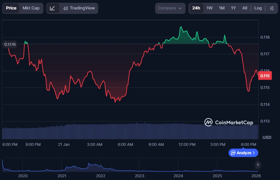Click the 0.1176 opening price label

point(10,44)
